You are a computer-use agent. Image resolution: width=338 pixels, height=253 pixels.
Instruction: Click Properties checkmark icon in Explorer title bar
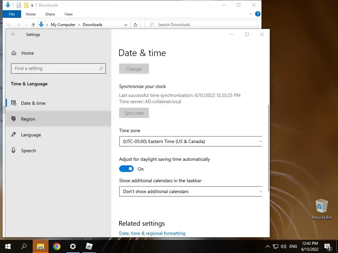[x=19, y=5]
